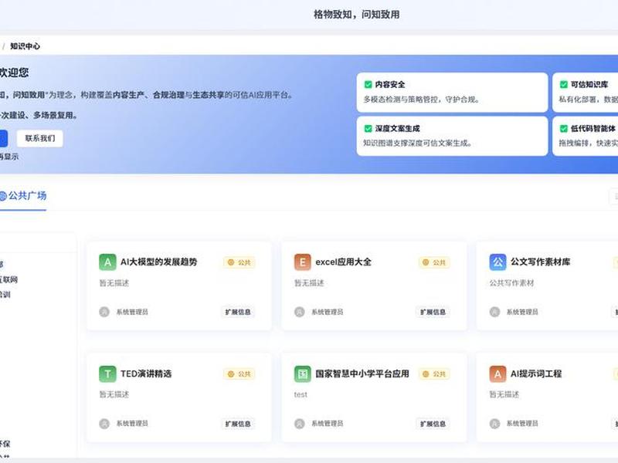
Task: Select the 深度文案生成 feature card
Action: click(452, 136)
